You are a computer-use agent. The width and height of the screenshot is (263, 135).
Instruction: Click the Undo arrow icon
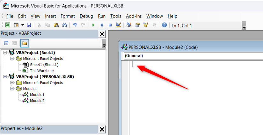75,25
